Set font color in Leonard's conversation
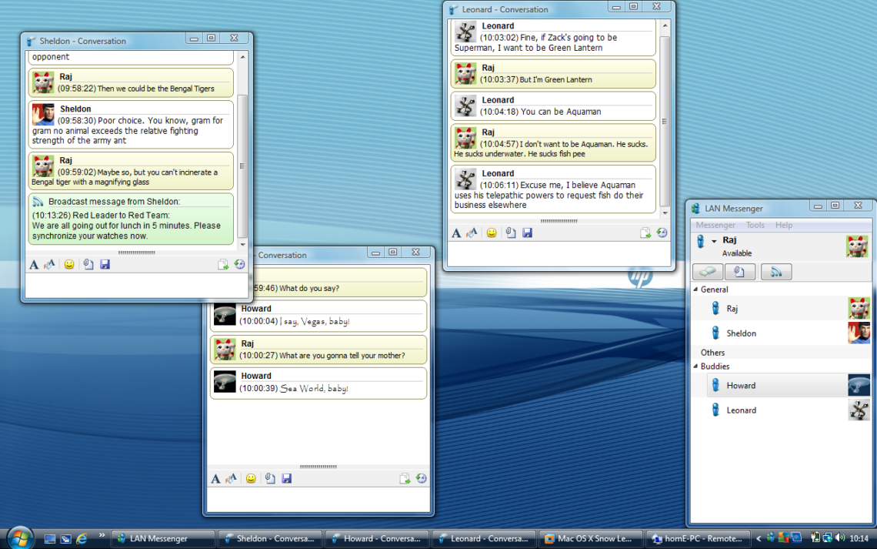 pos(472,233)
